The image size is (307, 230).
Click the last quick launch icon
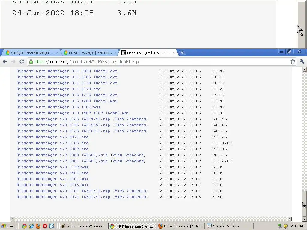52,226
